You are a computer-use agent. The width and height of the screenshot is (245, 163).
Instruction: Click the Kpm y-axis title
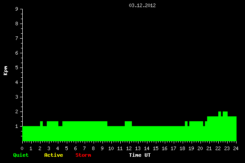pyautogui.click(x=6, y=71)
